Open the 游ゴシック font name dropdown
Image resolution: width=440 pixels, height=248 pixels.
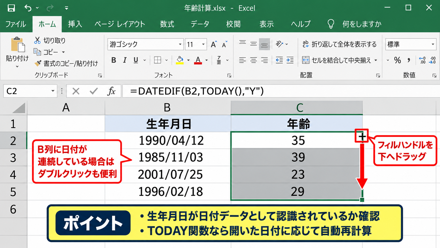click(x=180, y=44)
